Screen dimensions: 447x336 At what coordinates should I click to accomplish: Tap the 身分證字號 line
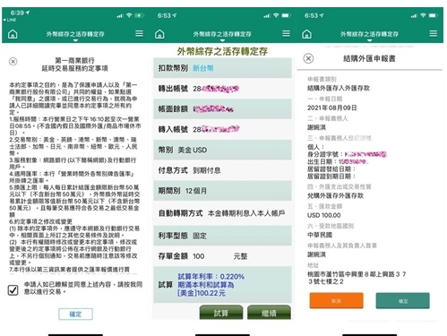[347, 154]
